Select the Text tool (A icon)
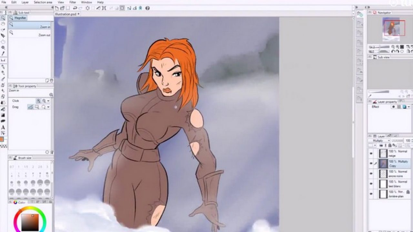 coord(3,127)
